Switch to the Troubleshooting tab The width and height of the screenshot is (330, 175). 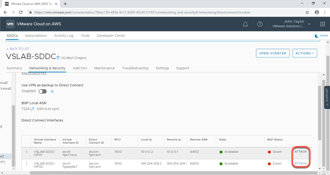click(135, 68)
